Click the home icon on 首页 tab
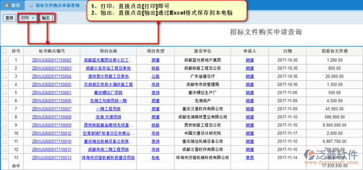Image resolution: width=363 pixels, height=170 pixels. click(7, 5)
